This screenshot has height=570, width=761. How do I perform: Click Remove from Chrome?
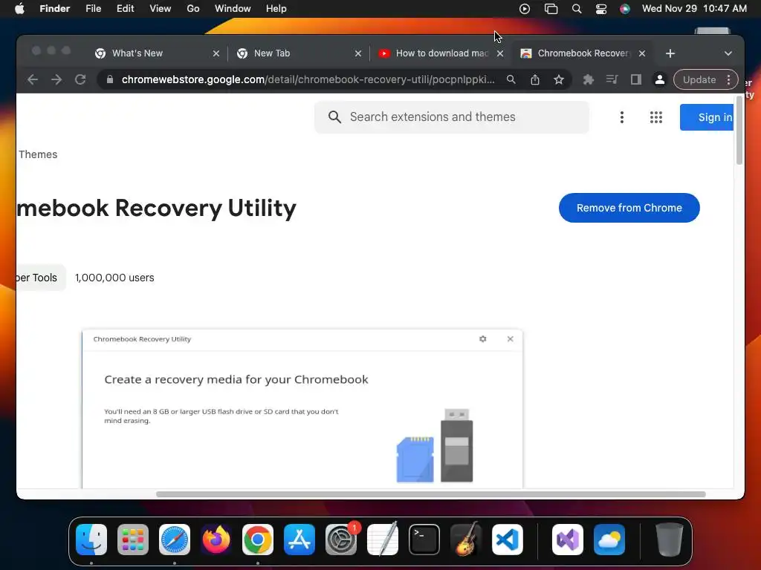point(629,208)
